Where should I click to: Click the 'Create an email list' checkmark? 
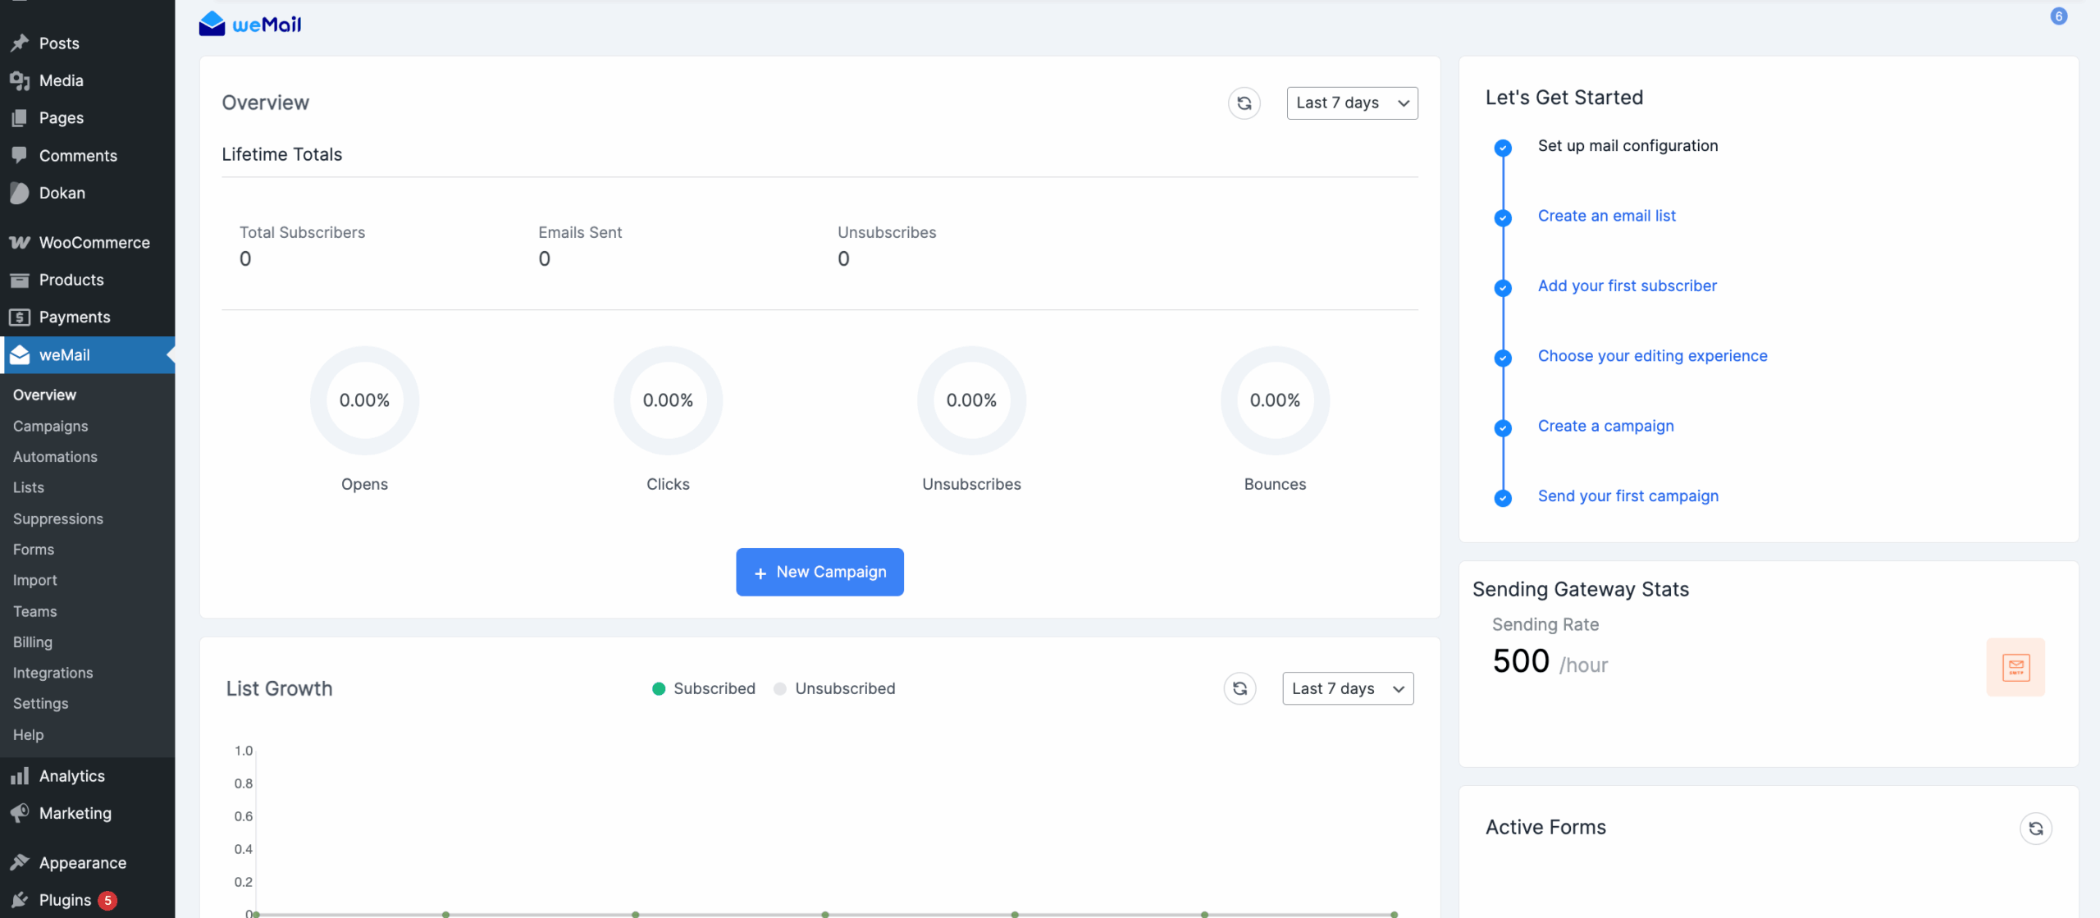(x=1503, y=218)
